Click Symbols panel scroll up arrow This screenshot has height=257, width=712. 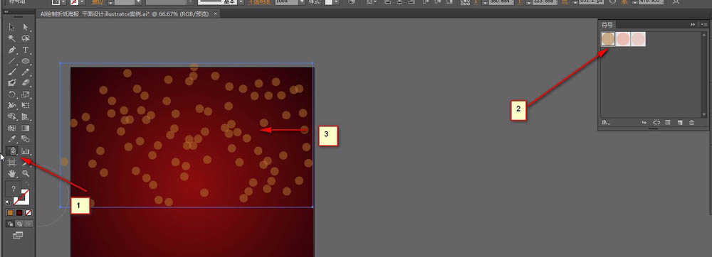[704, 35]
